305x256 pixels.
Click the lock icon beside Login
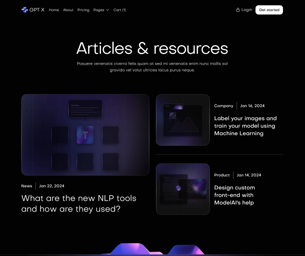pos(238,10)
